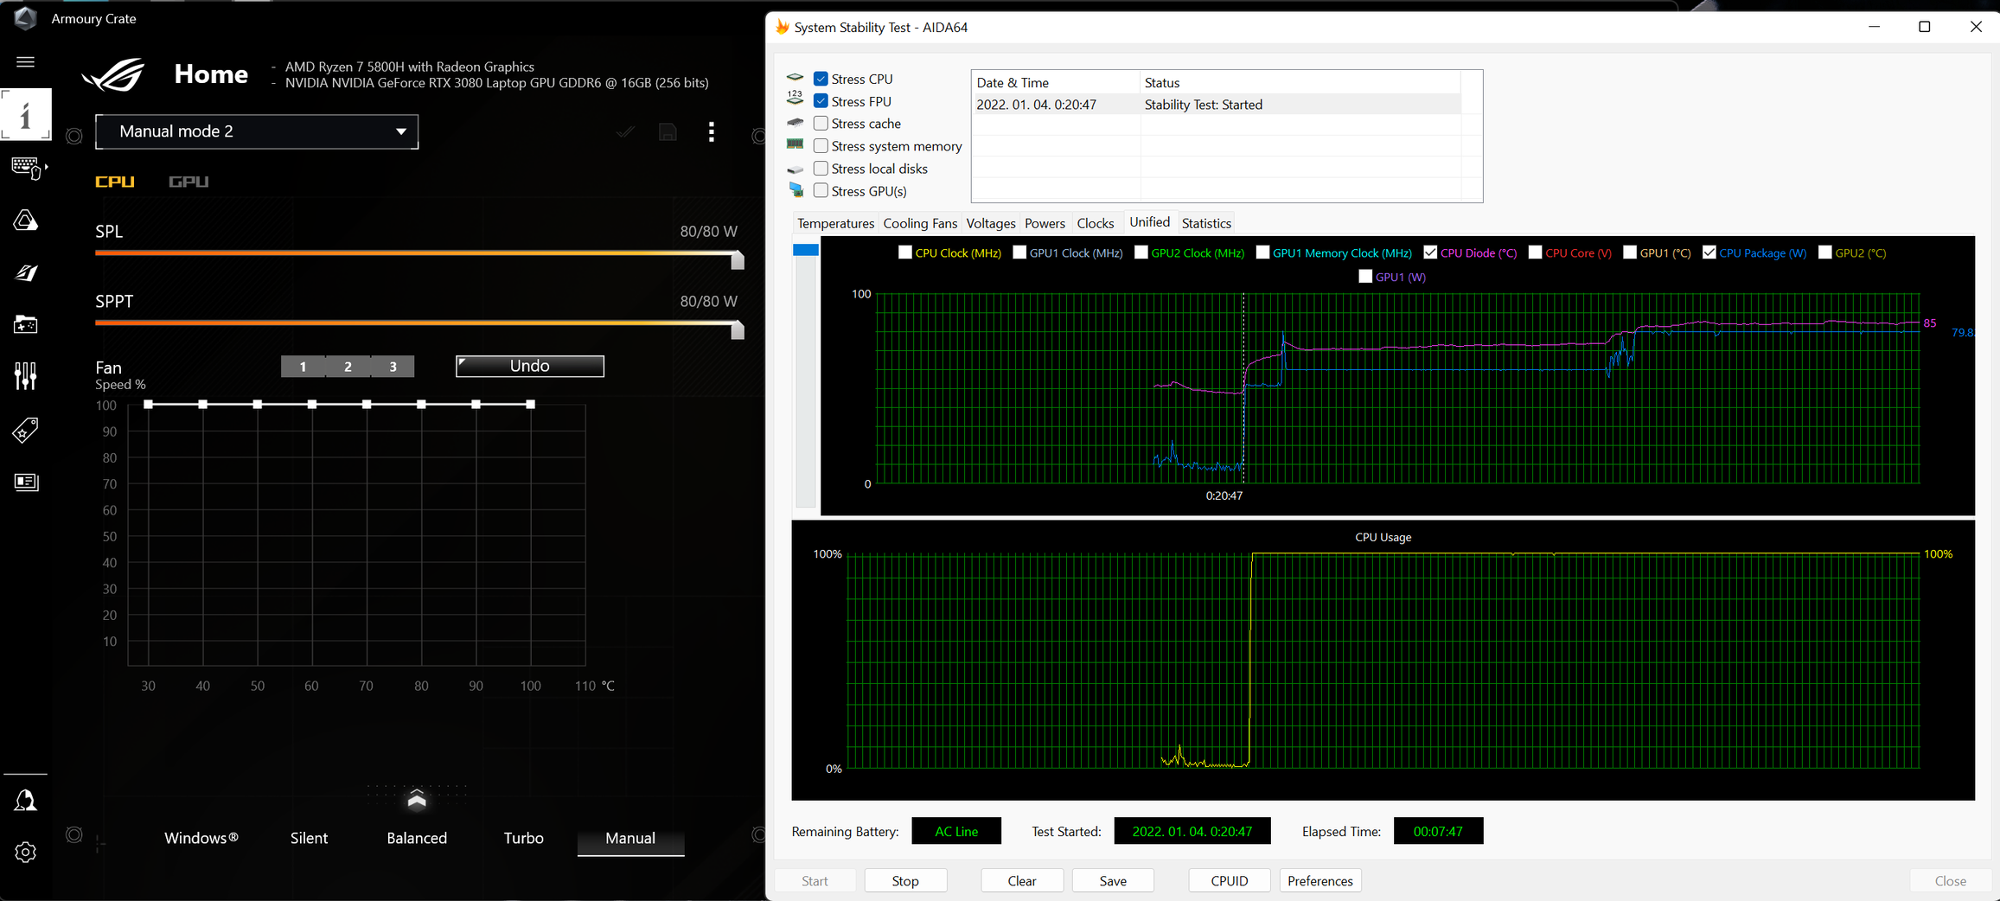Switch to the Statistics tab
This screenshot has width=2000, height=901.
tap(1205, 223)
